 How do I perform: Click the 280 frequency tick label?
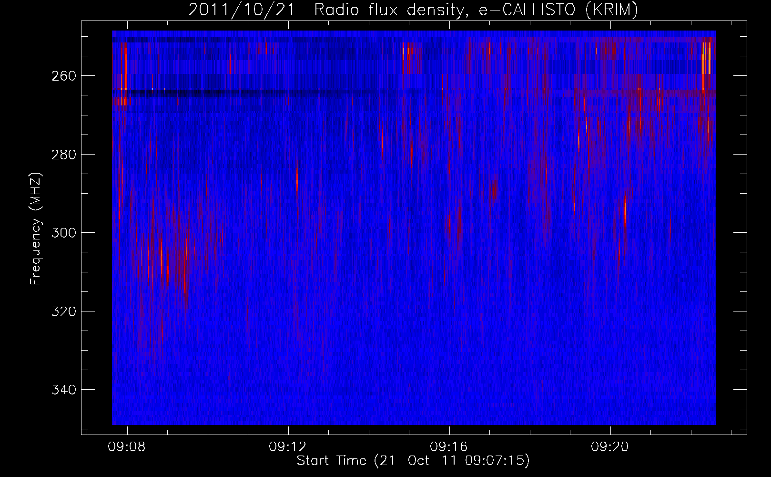(x=63, y=154)
